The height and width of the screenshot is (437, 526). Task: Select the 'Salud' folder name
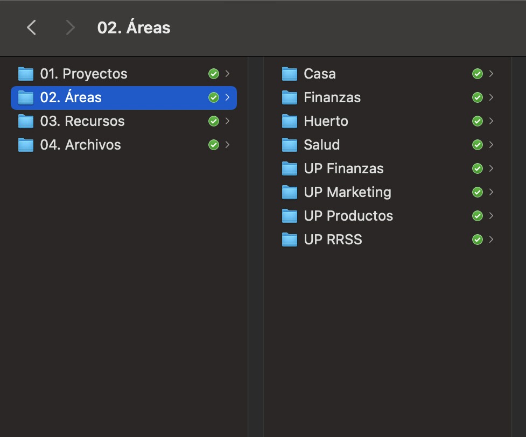[x=322, y=145]
